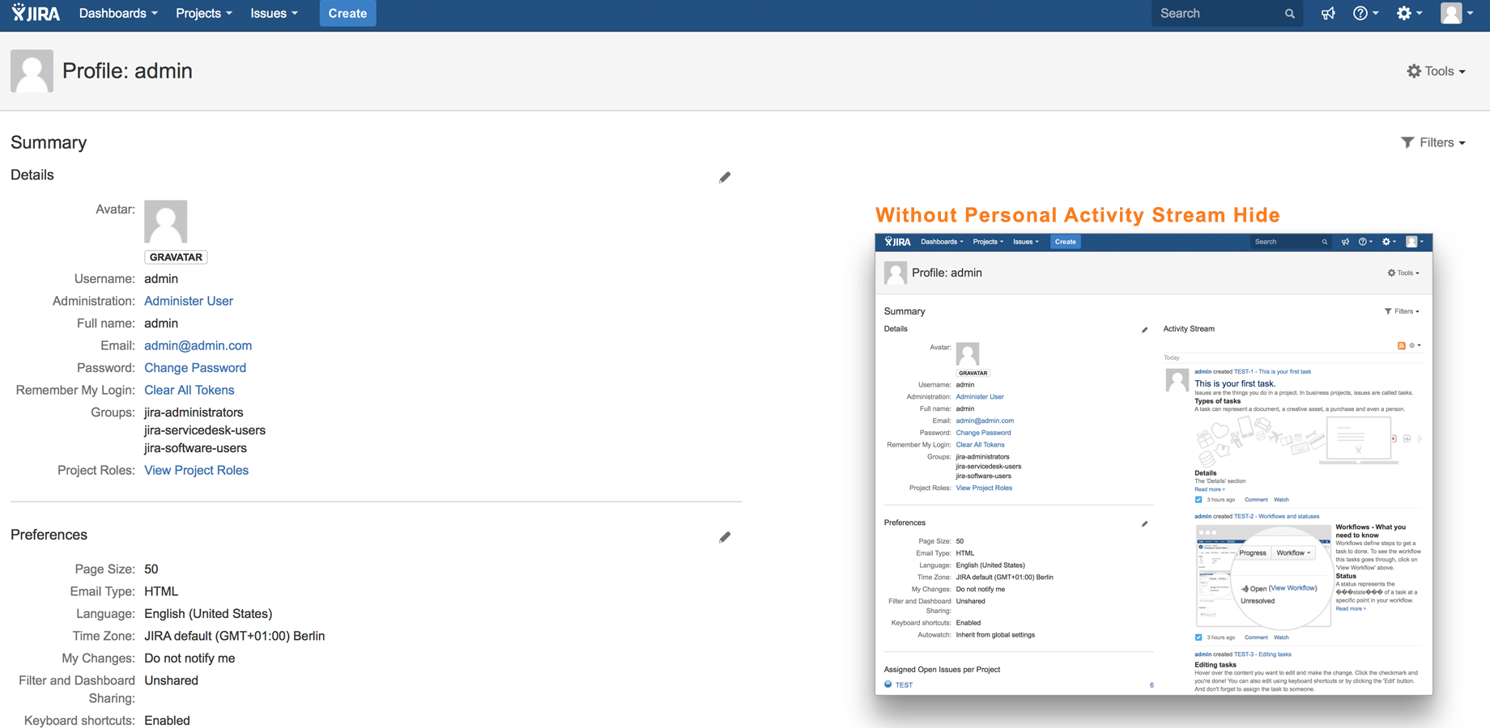Image resolution: width=1490 pixels, height=728 pixels.
Task: Open the Filters dropdown
Action: coord(1433,142)
